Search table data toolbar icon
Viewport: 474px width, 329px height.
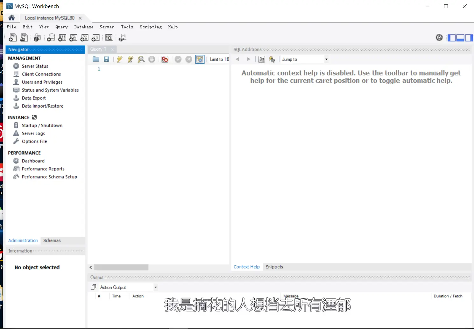coord(109,38)
